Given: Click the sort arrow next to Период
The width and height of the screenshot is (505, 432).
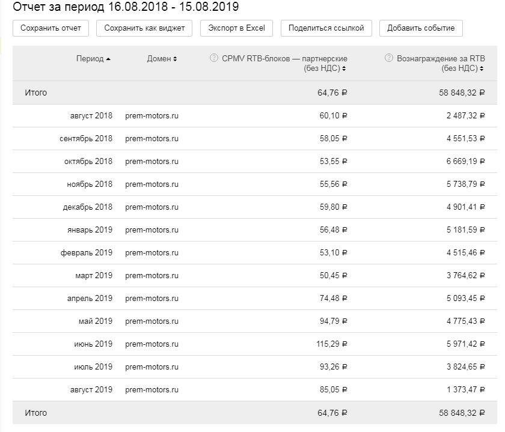Looking at the screenshot, I should [x=108, y=59].
